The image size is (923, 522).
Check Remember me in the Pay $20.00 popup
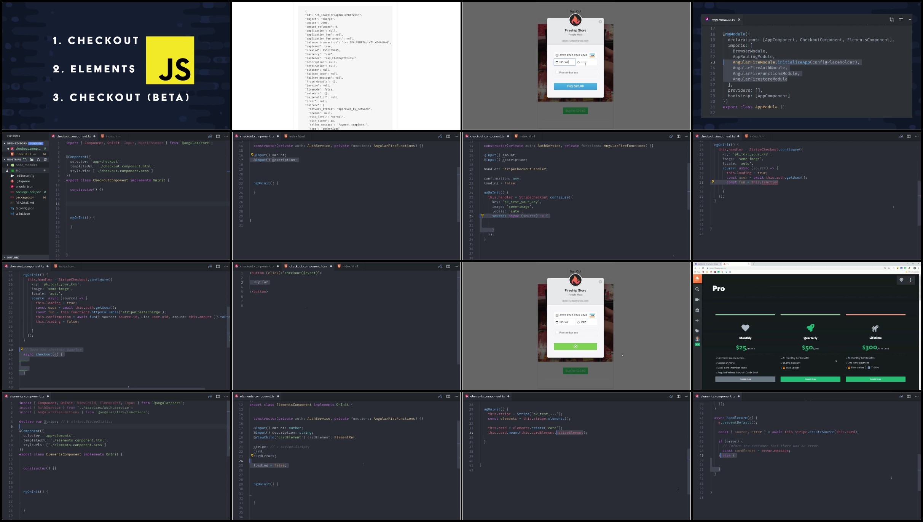pos(556,73)
